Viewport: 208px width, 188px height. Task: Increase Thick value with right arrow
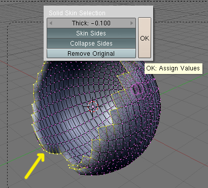click(x=131, y=23)
